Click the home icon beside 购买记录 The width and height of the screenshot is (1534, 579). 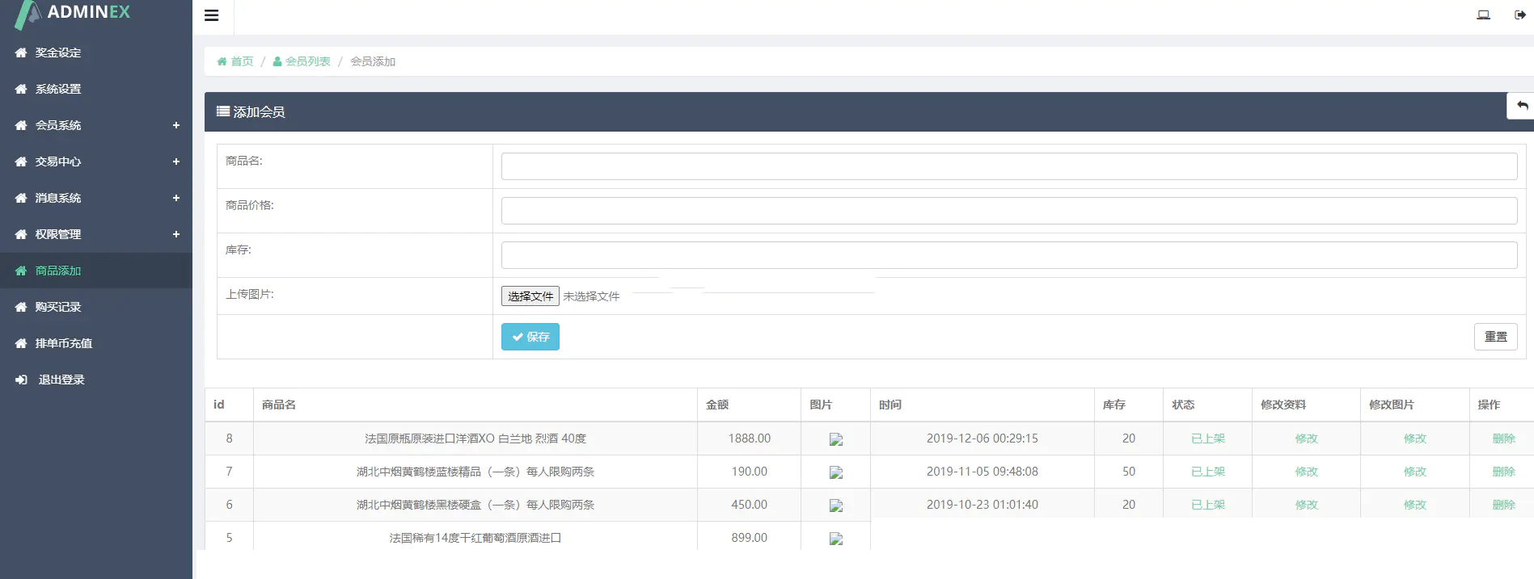(x=21, y=307)
